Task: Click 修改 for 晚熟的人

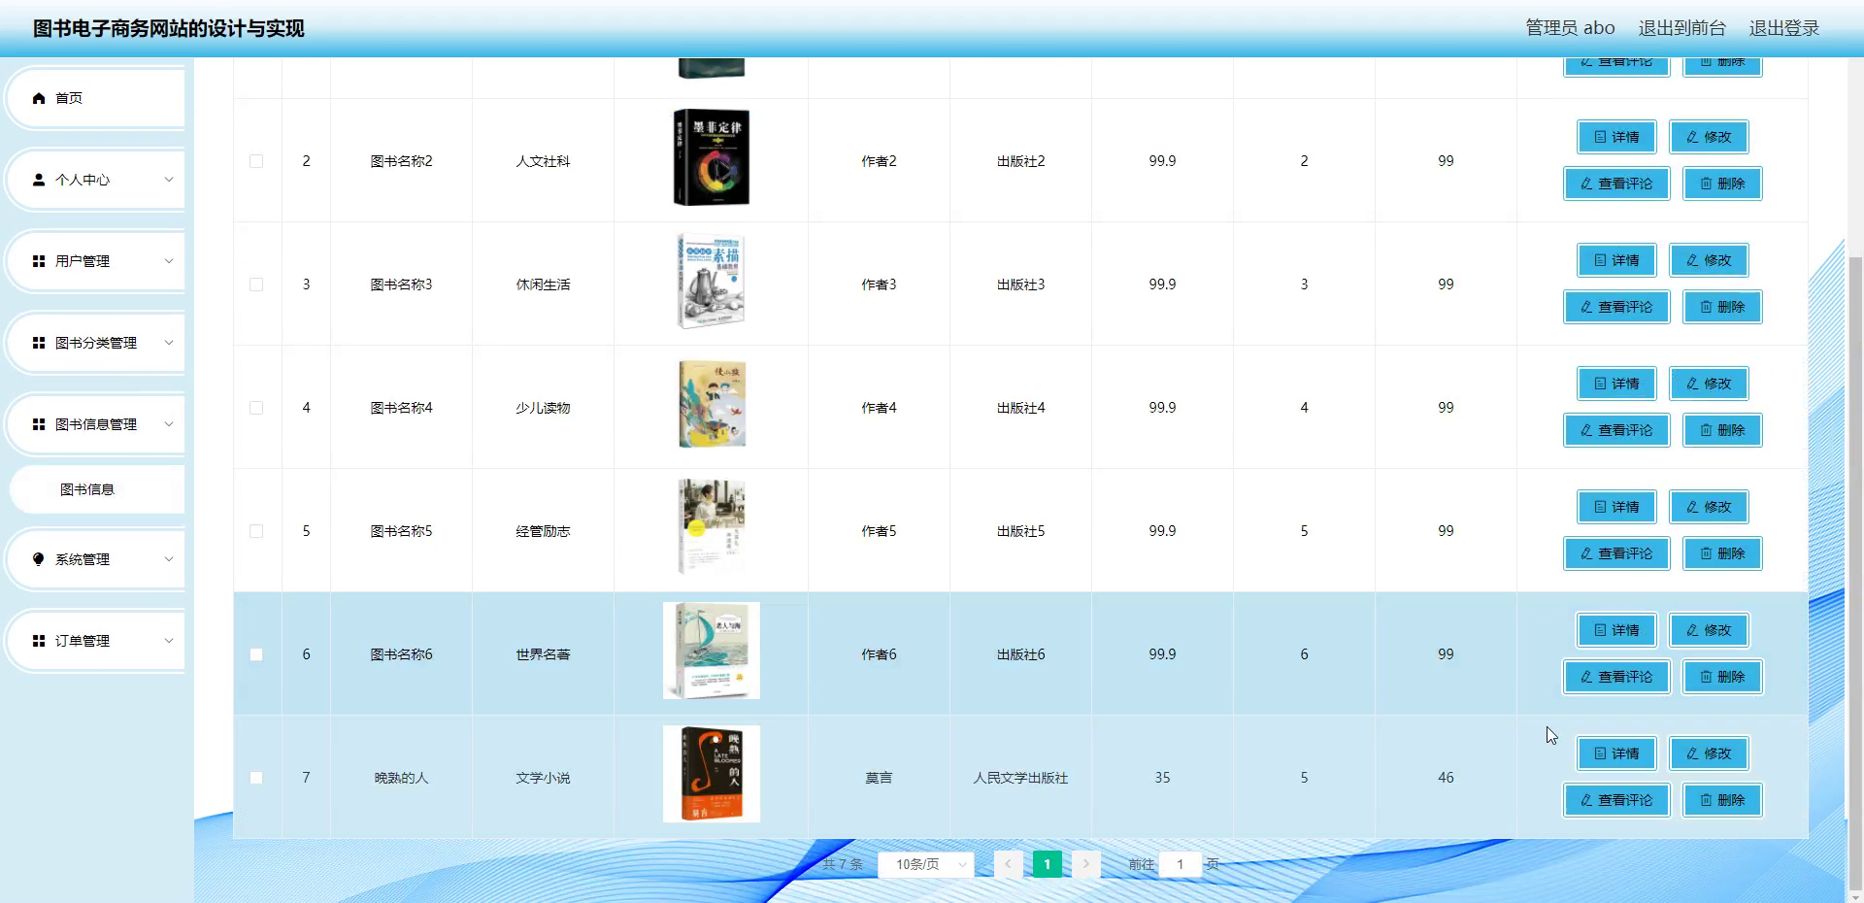Action: click(x=1709, y=753)
